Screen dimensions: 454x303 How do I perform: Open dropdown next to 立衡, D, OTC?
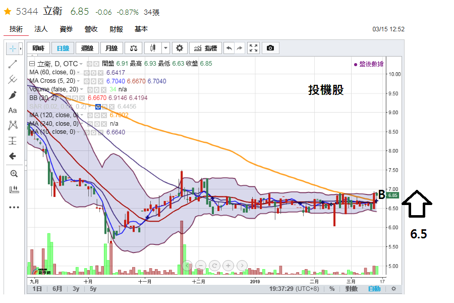[81, 64]
